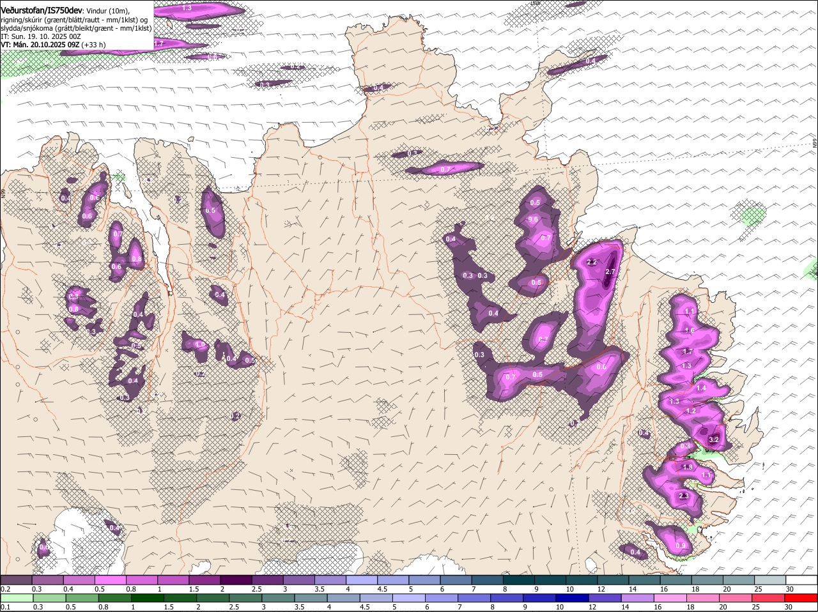Click the darkest green 1–1.5 rain legend swatch
This screenshot has height=612, width=818.
tap(148, 598)
